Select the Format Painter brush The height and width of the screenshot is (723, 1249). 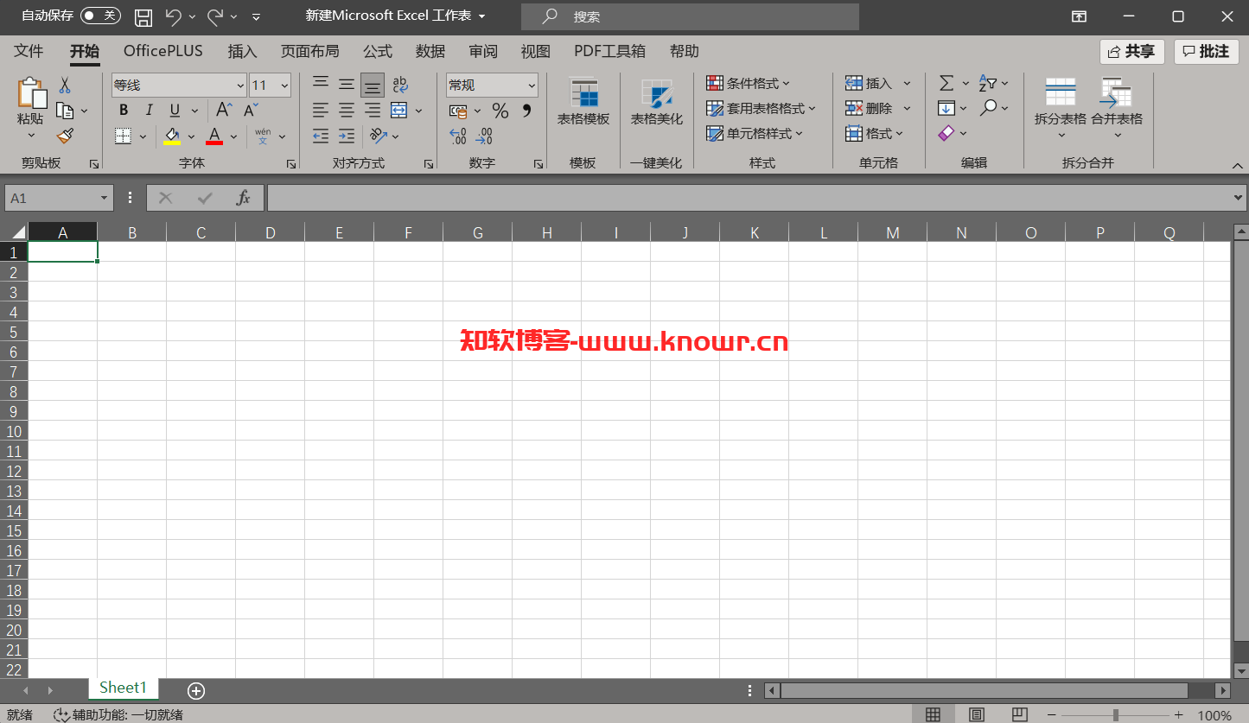(x=65, y=136)
